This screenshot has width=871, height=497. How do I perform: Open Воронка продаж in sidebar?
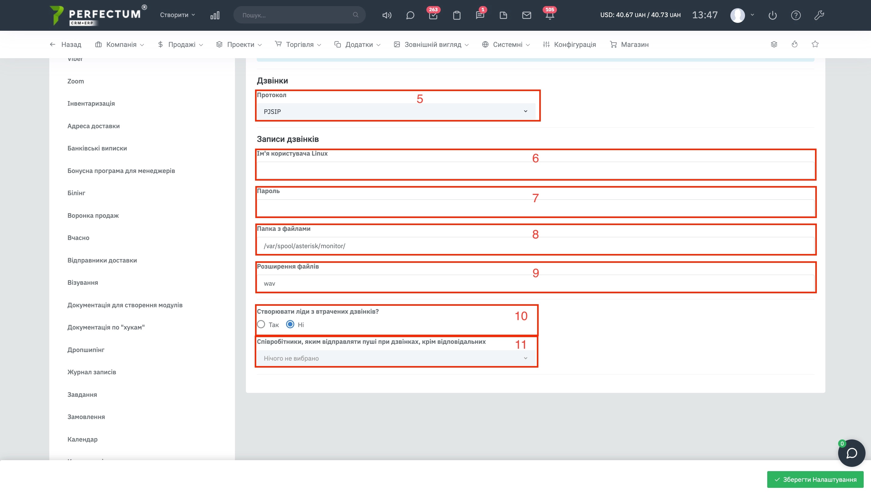tap(93, 215)
